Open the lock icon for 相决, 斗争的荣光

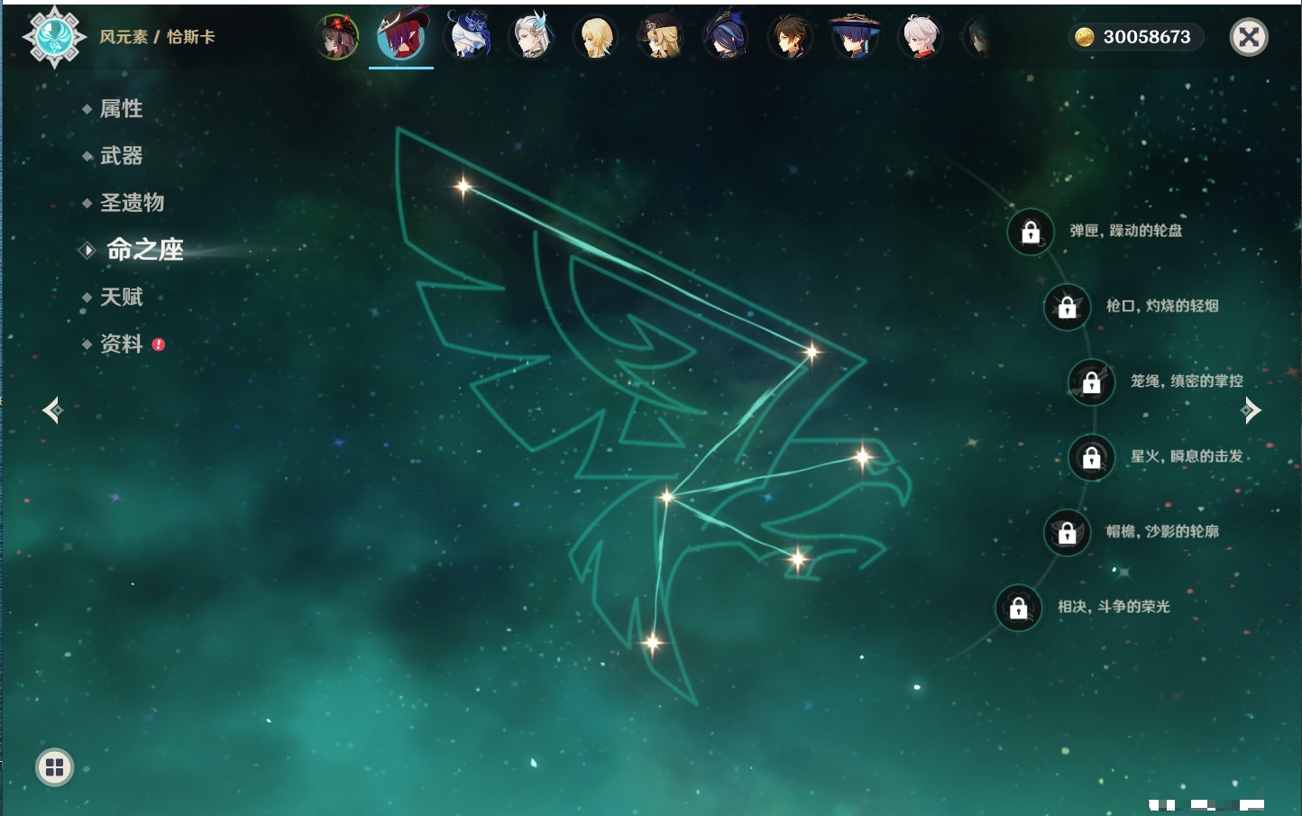[1019, 608]
